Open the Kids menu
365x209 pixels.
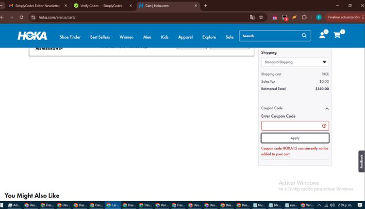(165, 37)
